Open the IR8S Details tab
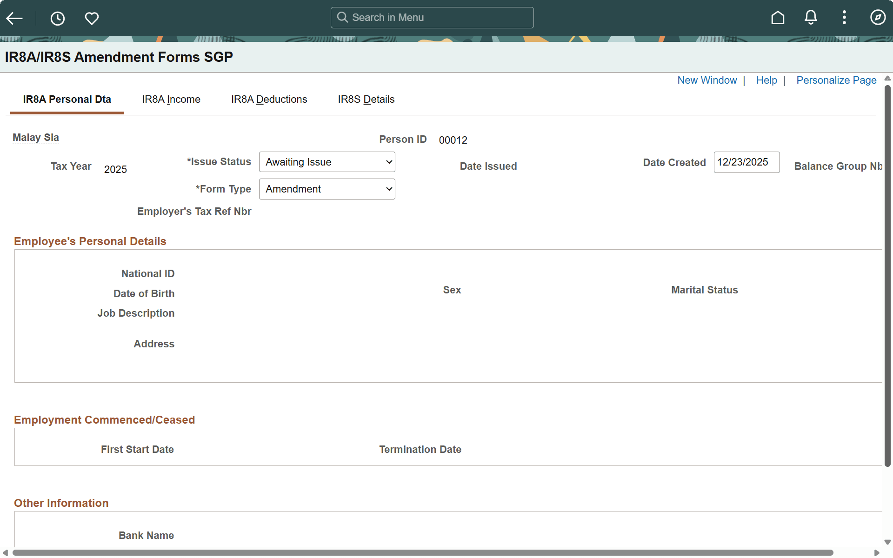Screen dimensions: 893x558 [x=366, y=100]
